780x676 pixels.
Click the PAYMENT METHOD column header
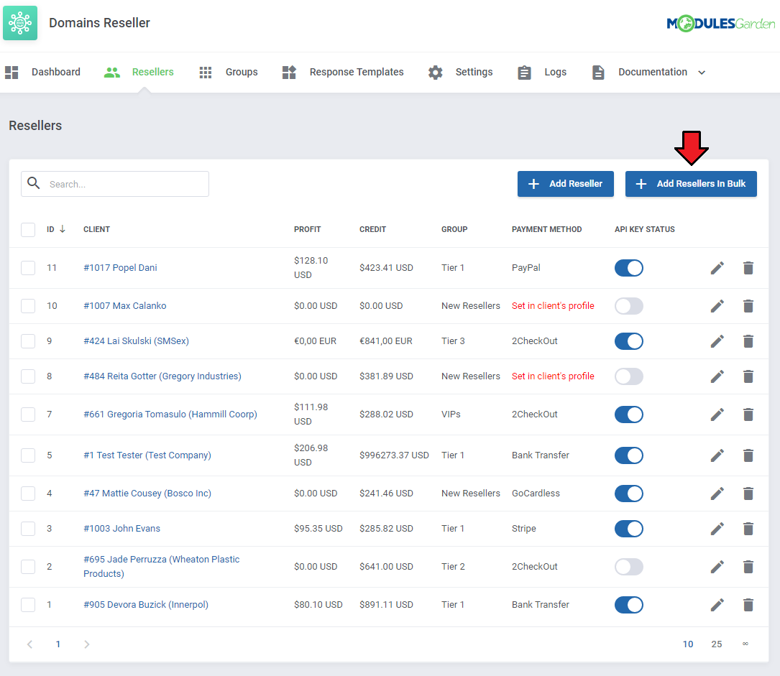(x=546, y=229)
